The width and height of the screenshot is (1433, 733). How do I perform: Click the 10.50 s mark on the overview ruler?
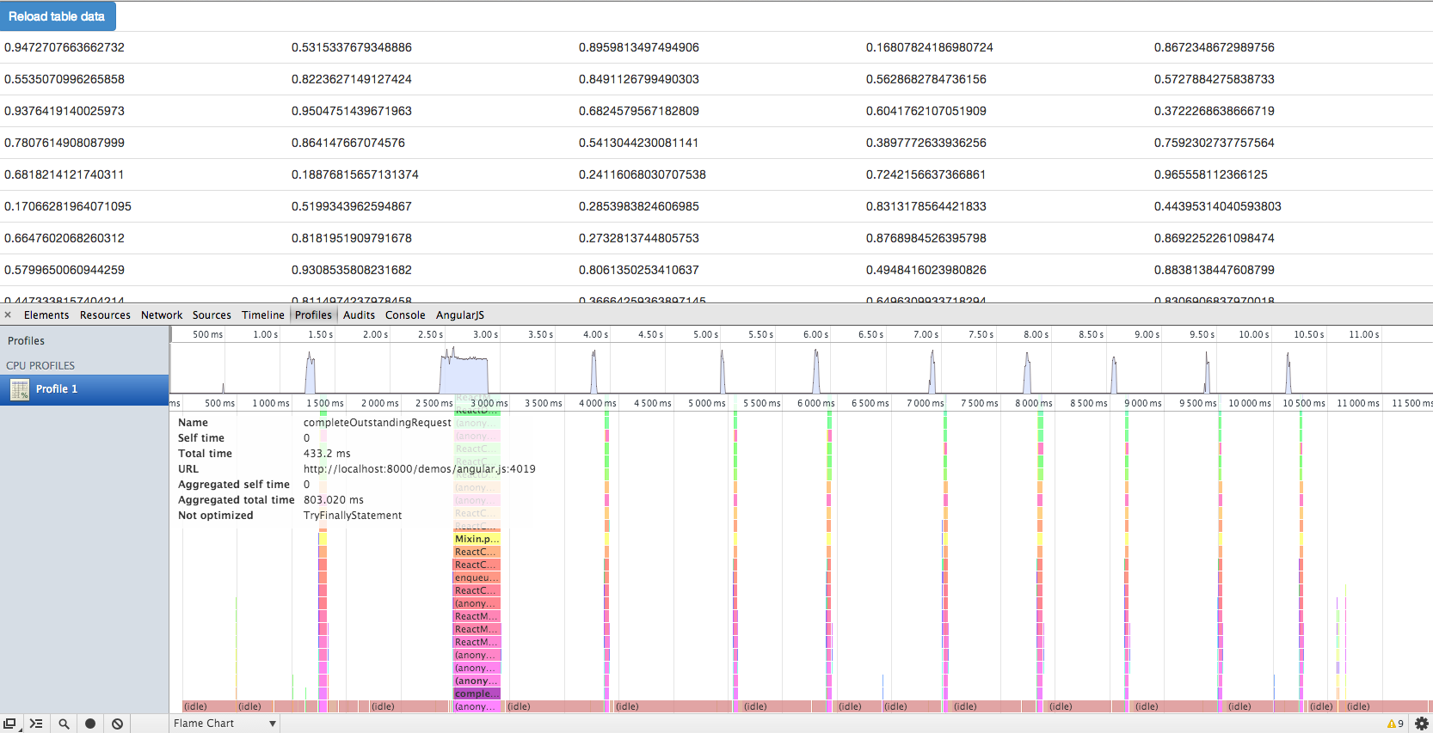pos(1308,334)
